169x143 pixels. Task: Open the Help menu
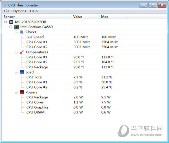click(x=34, y=11)
